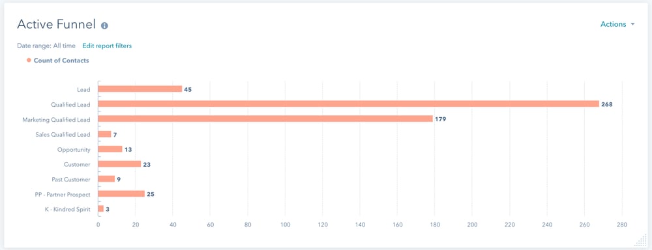The image size is (652, 250).
Task: Click the Sales Qualified Lead bar
Action: coord(104,134)
